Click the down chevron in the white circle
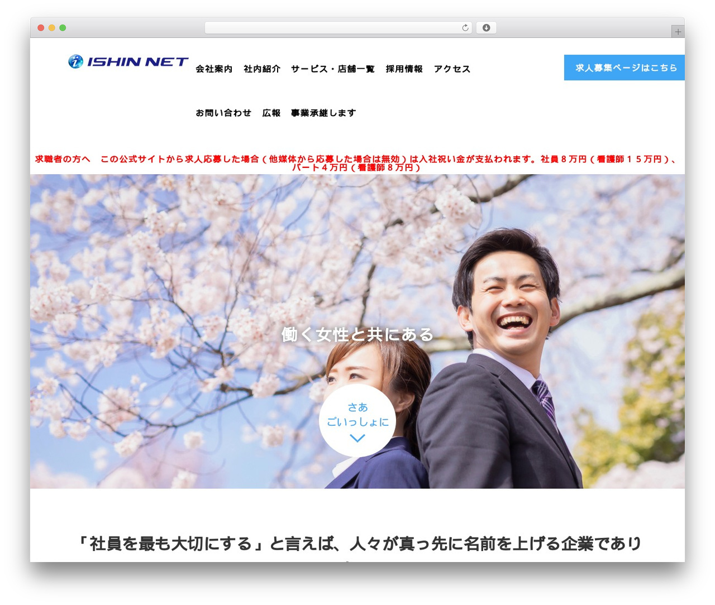This screenshot has width=715, height=605. coord(357,439)
